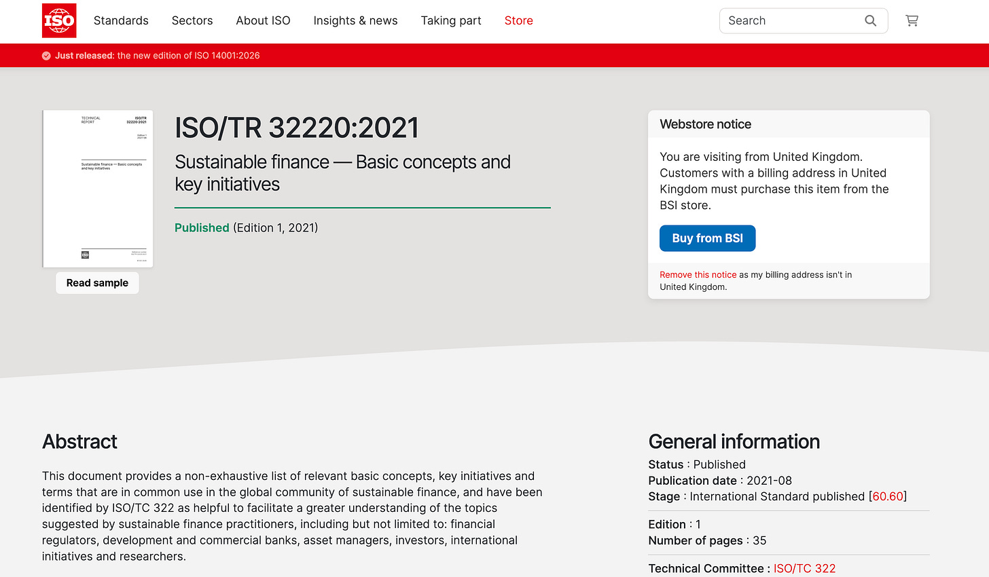This screenshot has height=577, width=989.
Task: Open stage code 60.60 link
Action: point(888,497)
